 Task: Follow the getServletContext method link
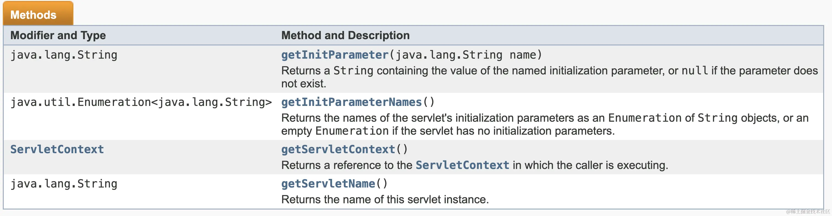pos(338,149)
